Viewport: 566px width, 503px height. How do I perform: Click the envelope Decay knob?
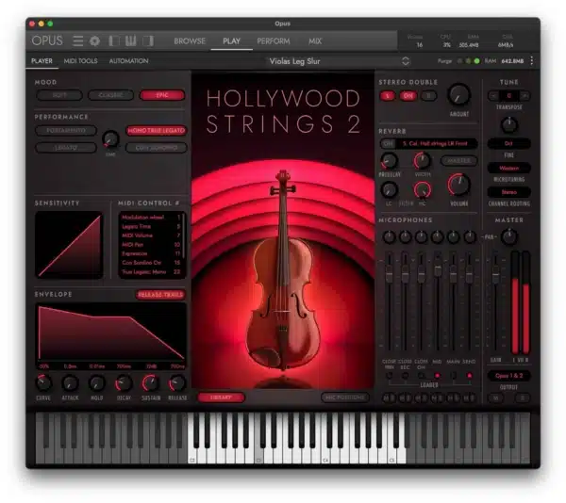[x=124, y=383]
